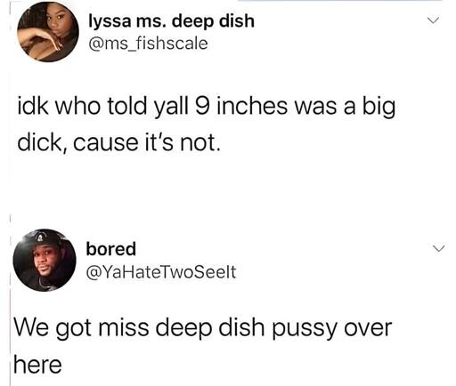The width and height of the screenshot is (456, 386).
Task: Click the word 'here' in bored's reply
Action: click(37, 365)
